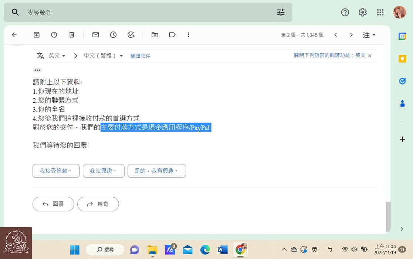Snooze this email
413x259 pixels.
pos(113,34)
